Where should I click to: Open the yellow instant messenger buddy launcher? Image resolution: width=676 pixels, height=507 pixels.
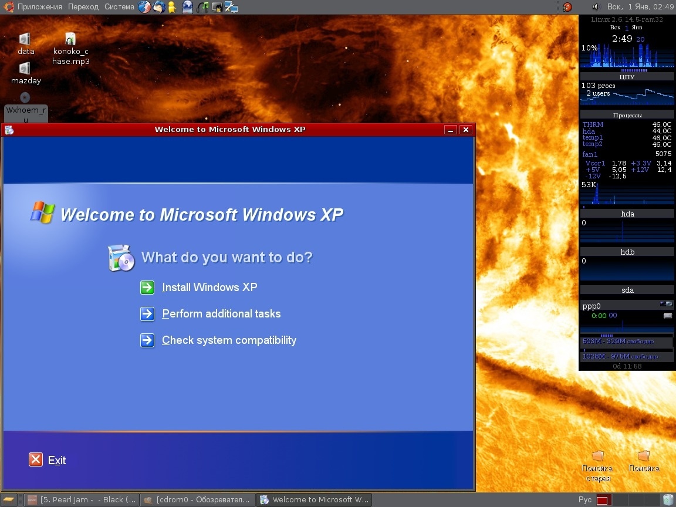point(172,7)
